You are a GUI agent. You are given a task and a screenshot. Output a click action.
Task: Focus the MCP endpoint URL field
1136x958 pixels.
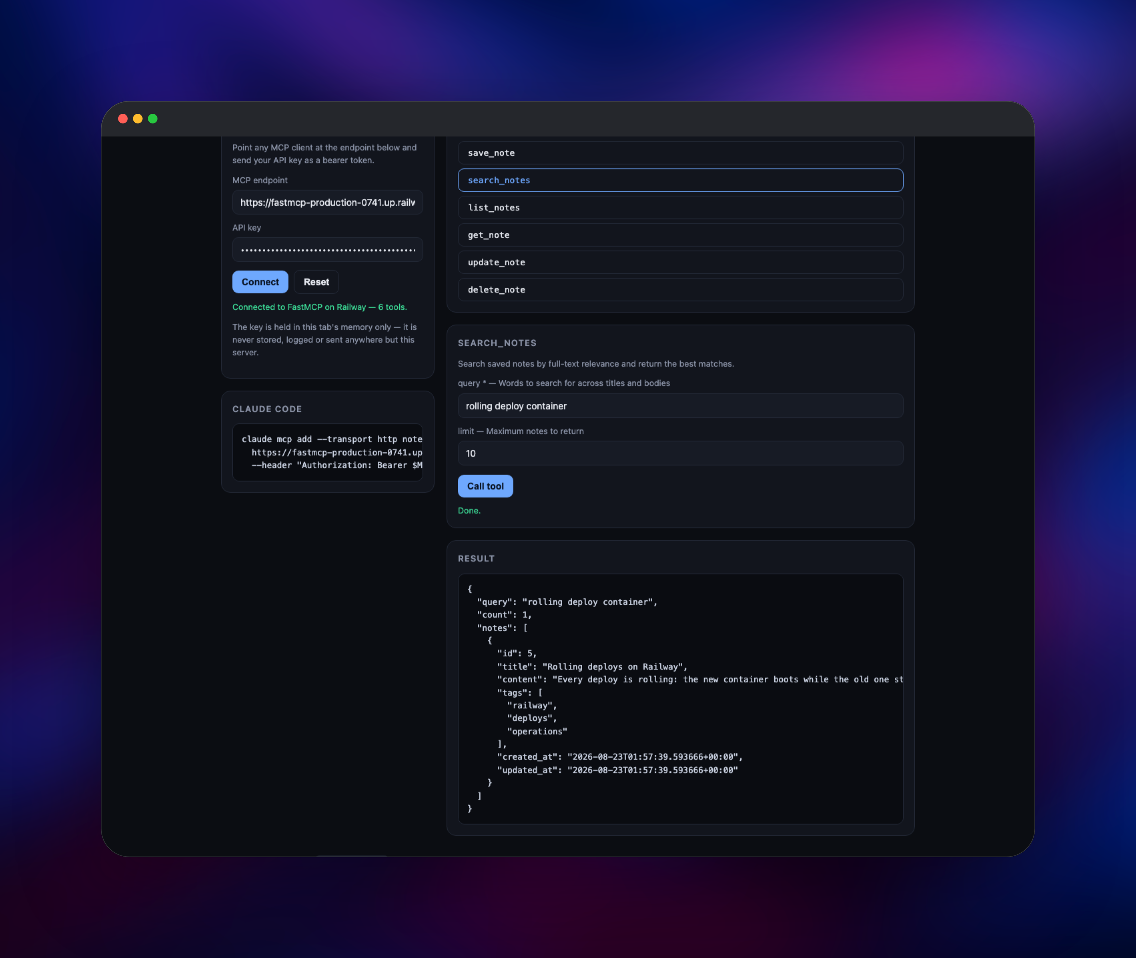point(327,203)
